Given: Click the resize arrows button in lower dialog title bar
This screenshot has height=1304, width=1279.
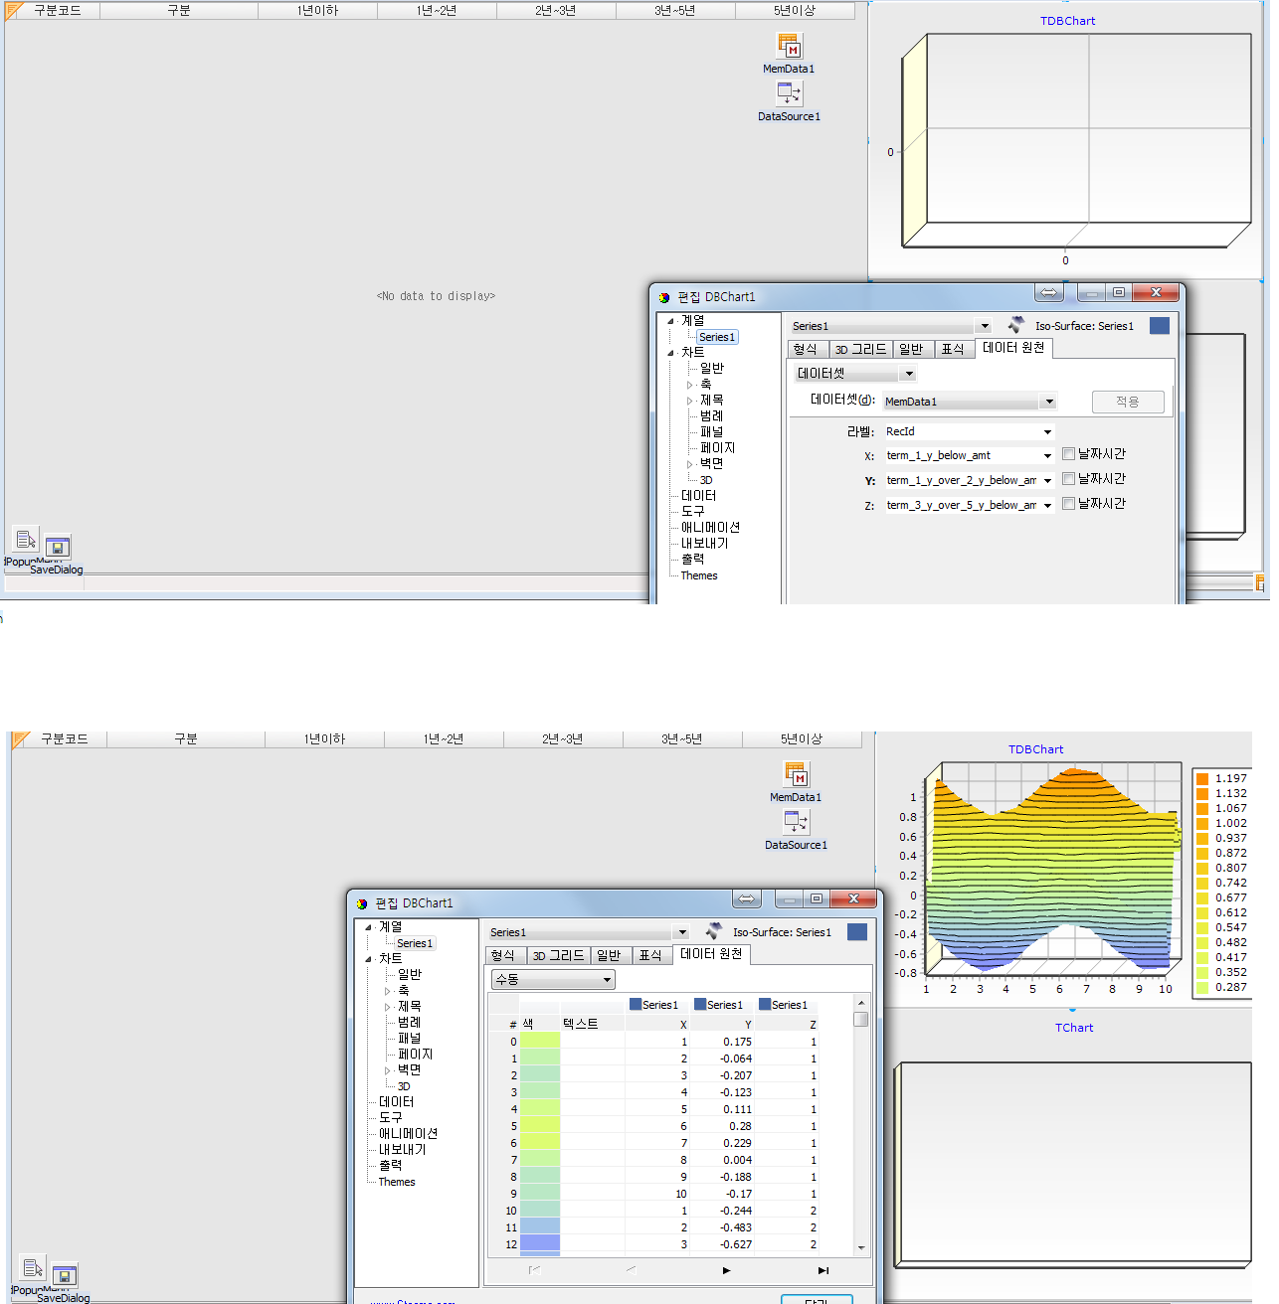Looking at the screenshot, I should tap(747, 899).
